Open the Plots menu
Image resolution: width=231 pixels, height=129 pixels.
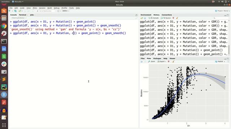point(35,8)
